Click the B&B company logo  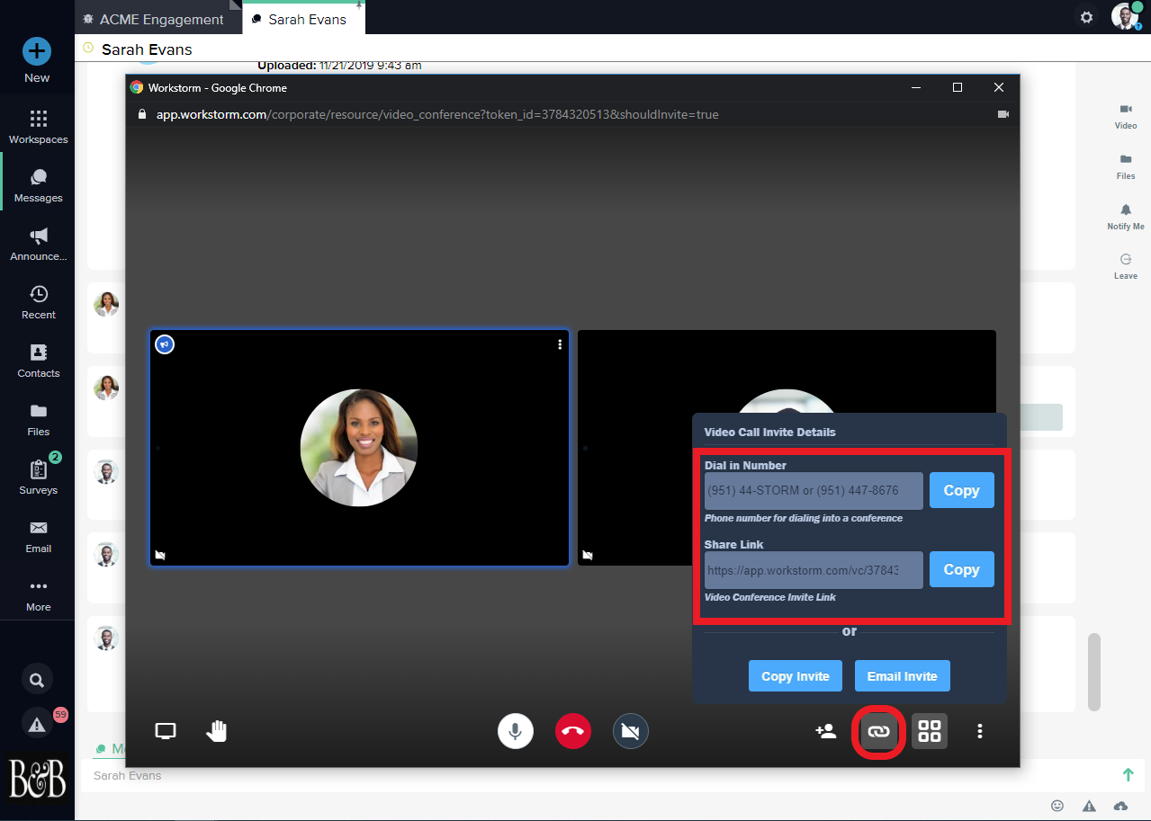[37, 778]
